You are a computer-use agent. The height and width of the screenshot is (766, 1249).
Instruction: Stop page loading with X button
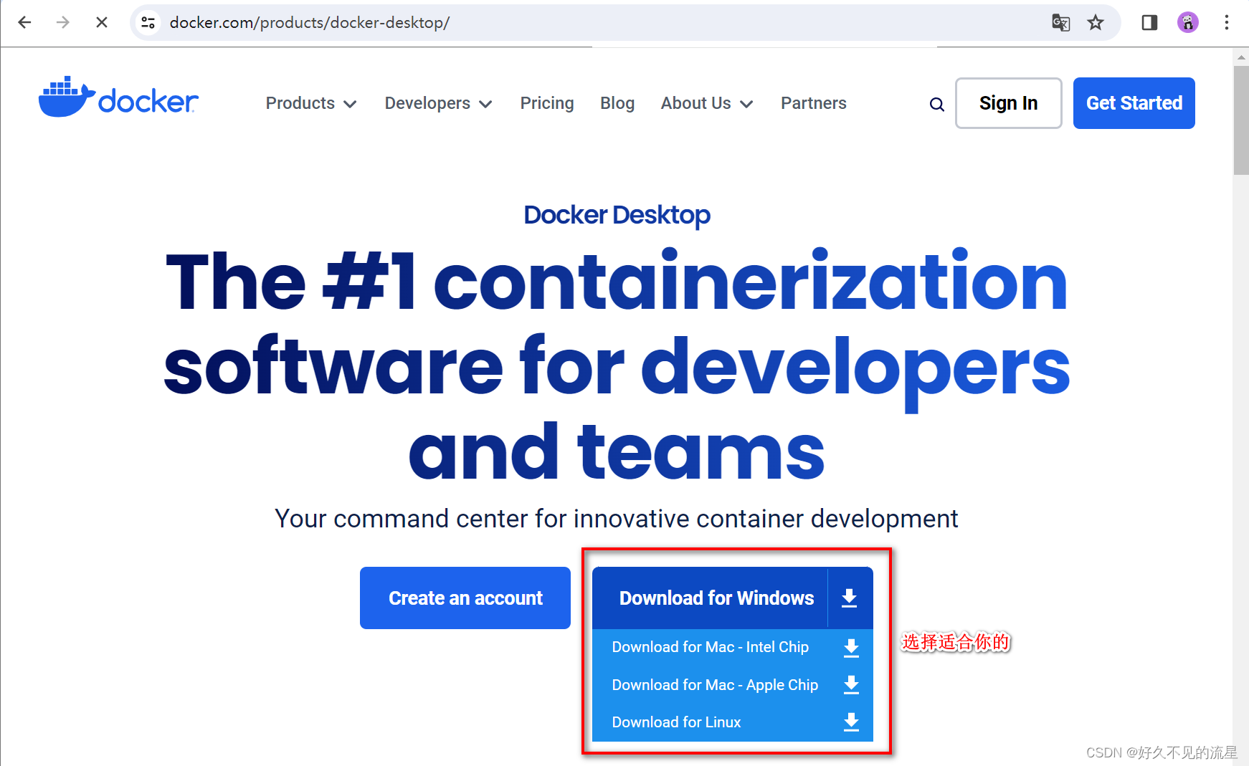(102, 22)
